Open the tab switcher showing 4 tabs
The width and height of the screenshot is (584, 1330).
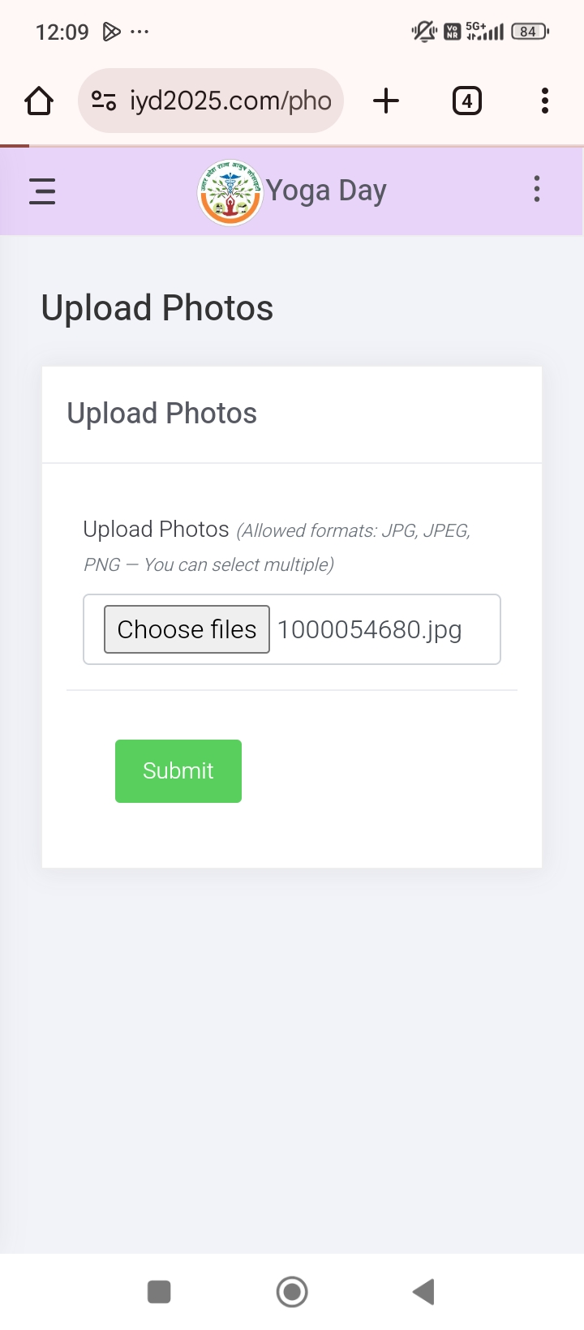pos(466,101)
